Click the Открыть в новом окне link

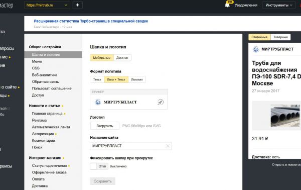coord(286,165)
